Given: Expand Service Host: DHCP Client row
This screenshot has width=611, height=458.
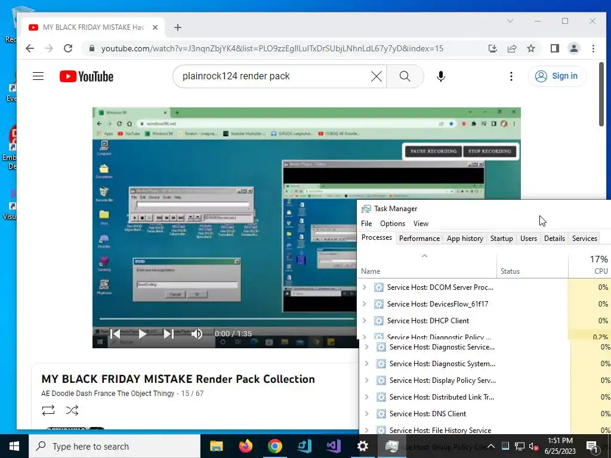Looking at the screenshot, I should [365, 321].
